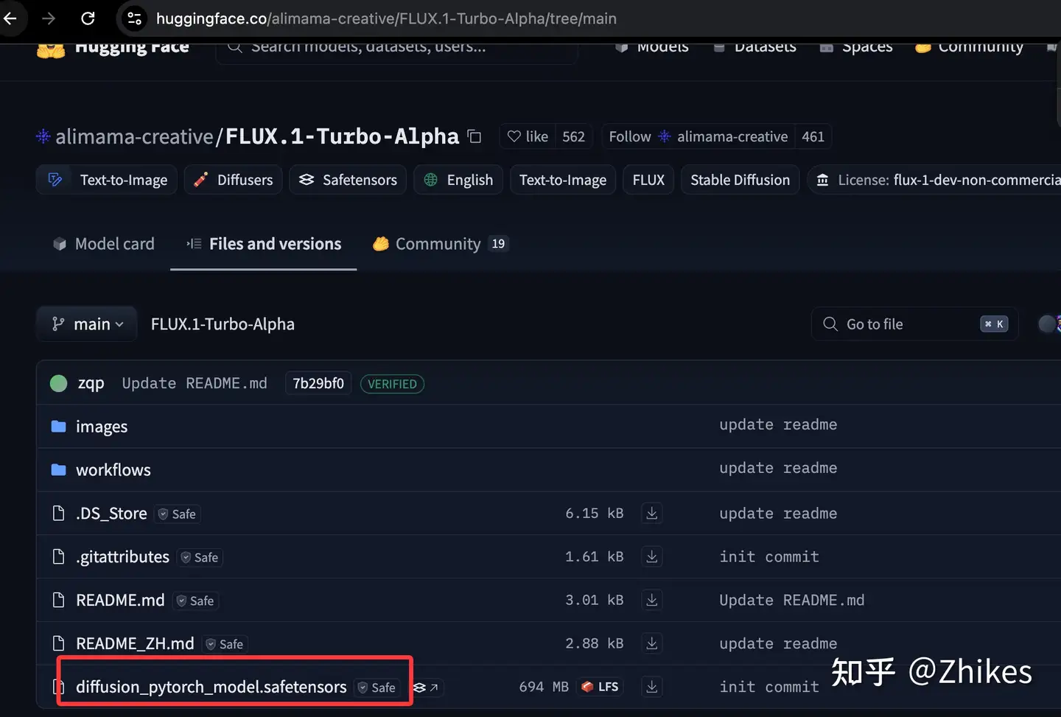
Task: Select the English language tag
Action: point(458,180)
